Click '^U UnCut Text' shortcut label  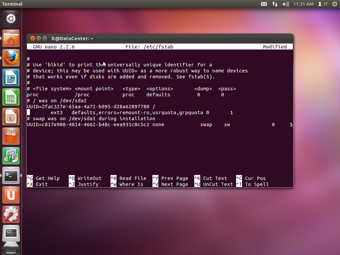[214, 184]
